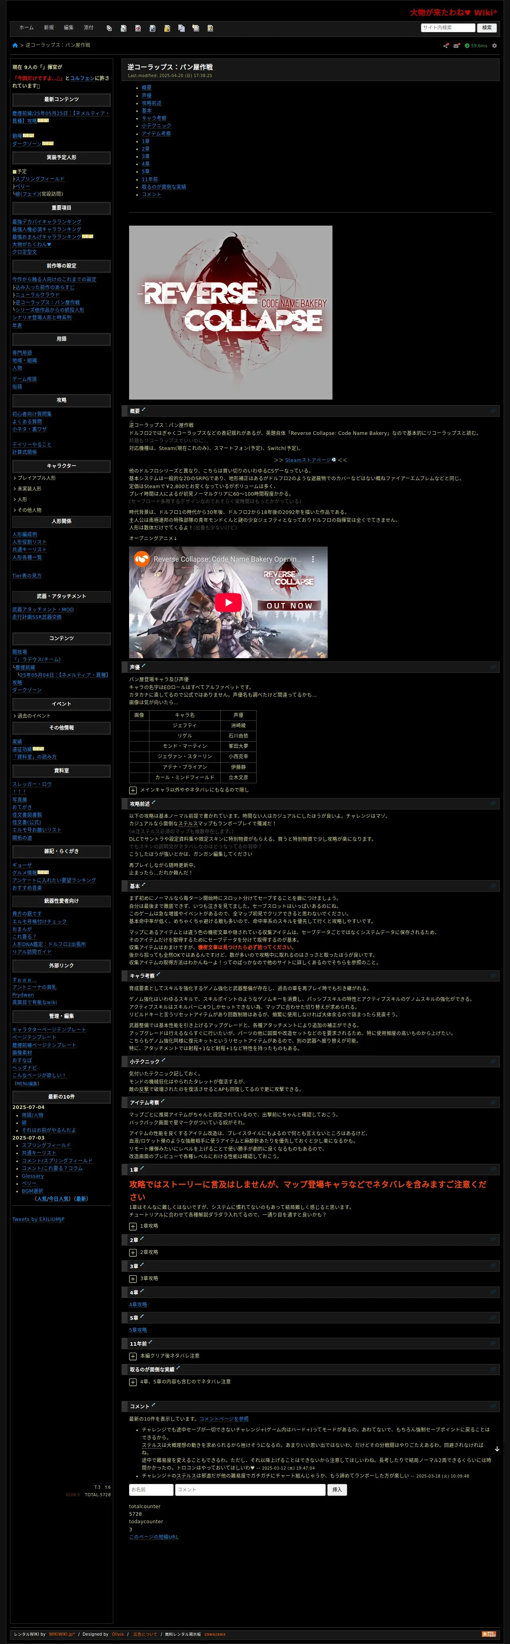Screen dimensions: 510x1644
Task: Click the 大物が来たわね Wiki* site title
Action: pyautogui.click(x=453, y=12)
